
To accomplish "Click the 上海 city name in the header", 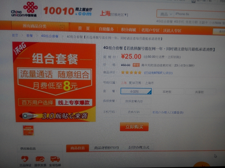I will tap(105, 13).
